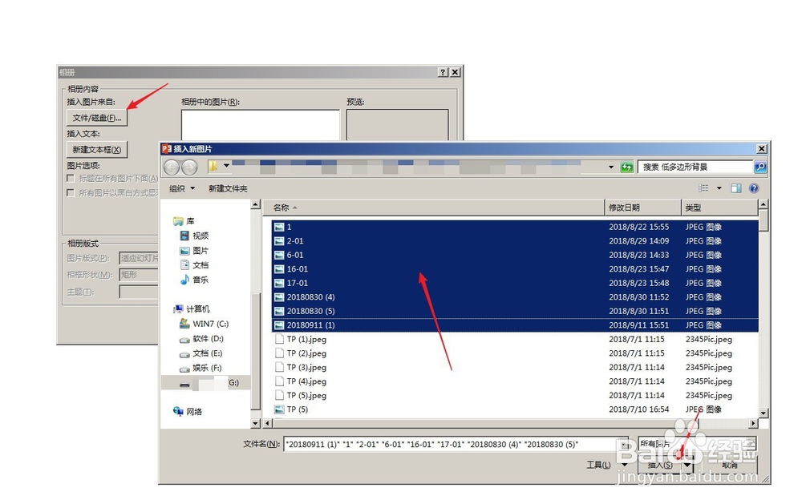Open 娱乐 (F:) drive
Viewport: 802px width, 504px height.
tap(200, 368)
